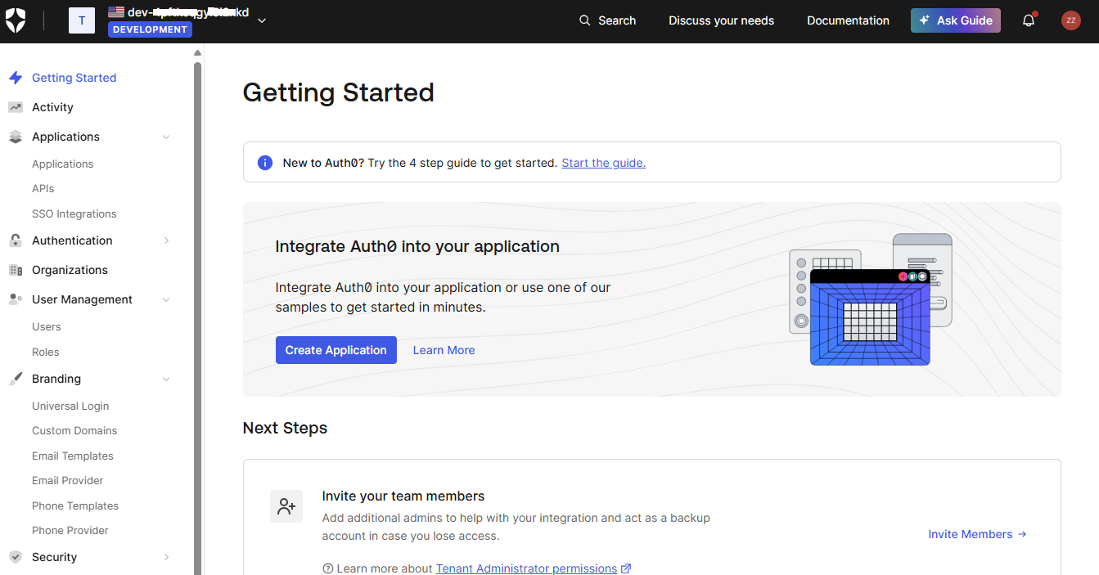Open the Universal Login menu item
The height and width of the screenshot is (575, 1099).
[x=70, y=406]
